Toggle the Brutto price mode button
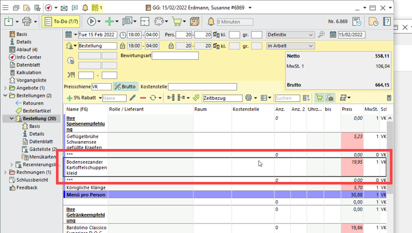The image size is (412, 233). pyautogui.click(x=125, y=87)
